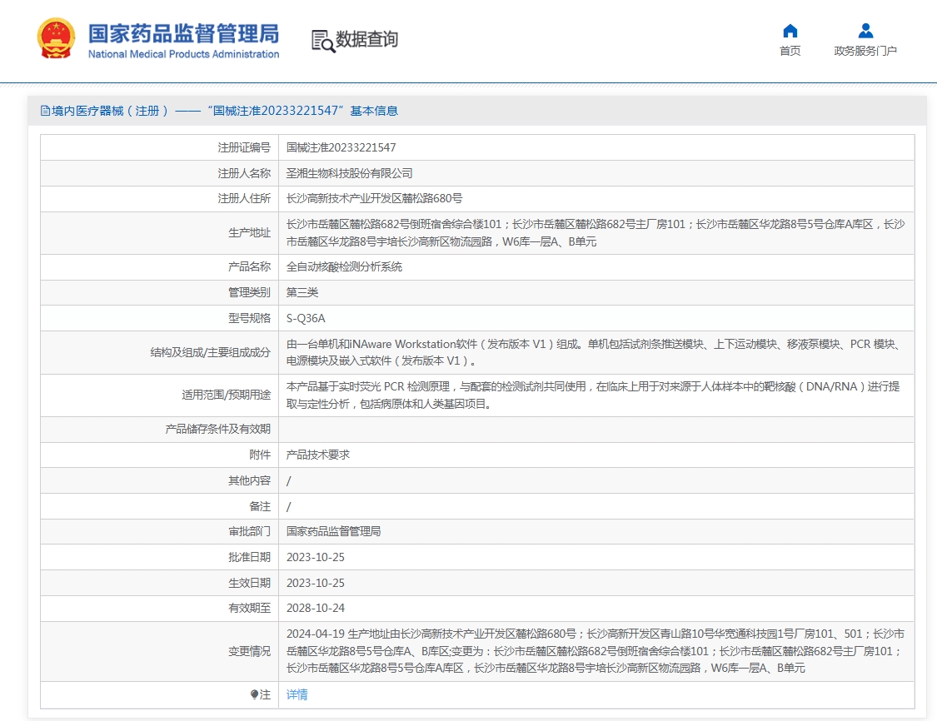The image size is (937, 721).
Task: Click the 附件 row label
Action: pos(260,455)
